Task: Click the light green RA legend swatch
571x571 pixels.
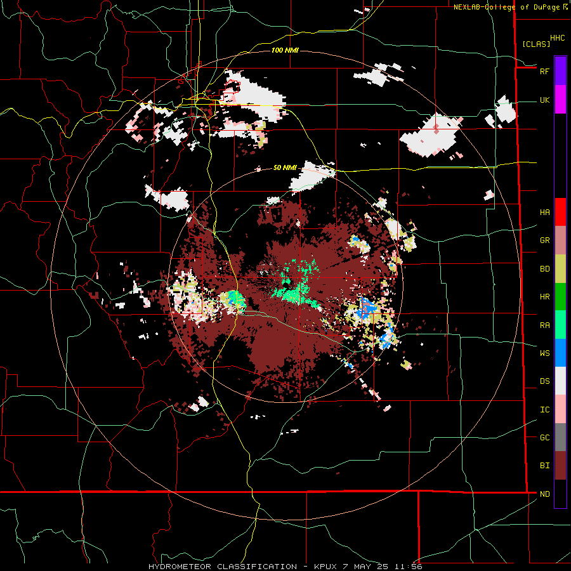Action: pos(560,325)
